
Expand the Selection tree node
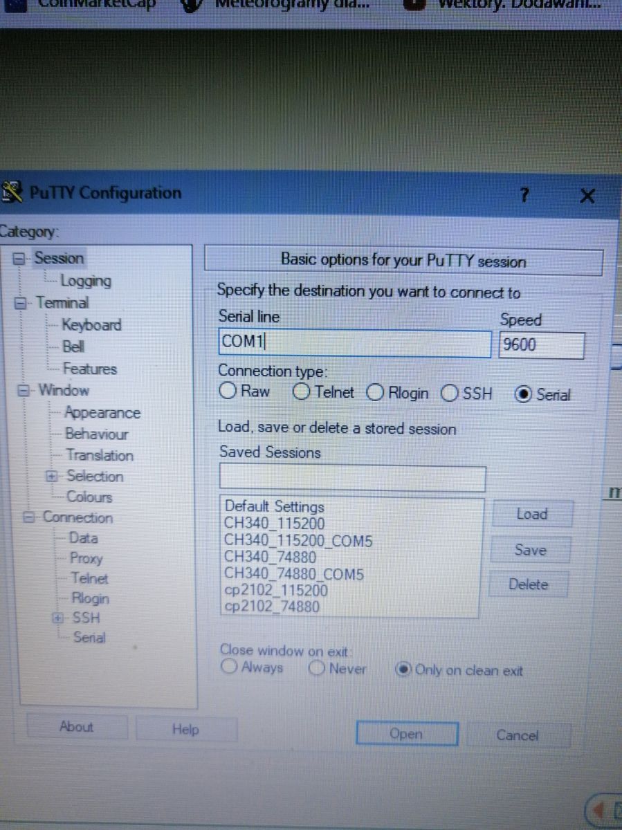coord(51,477)
